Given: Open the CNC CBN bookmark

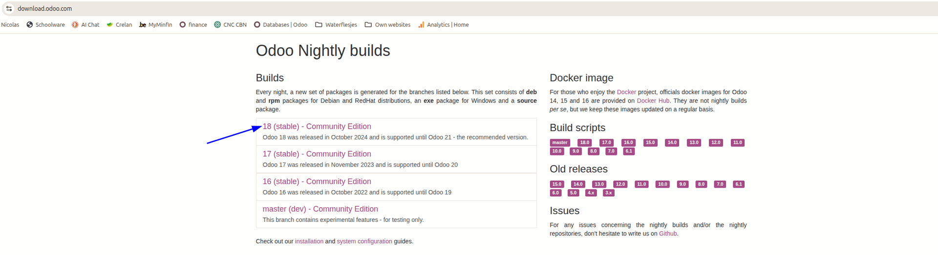Looking at the screenshot, I should pos(230,25).
